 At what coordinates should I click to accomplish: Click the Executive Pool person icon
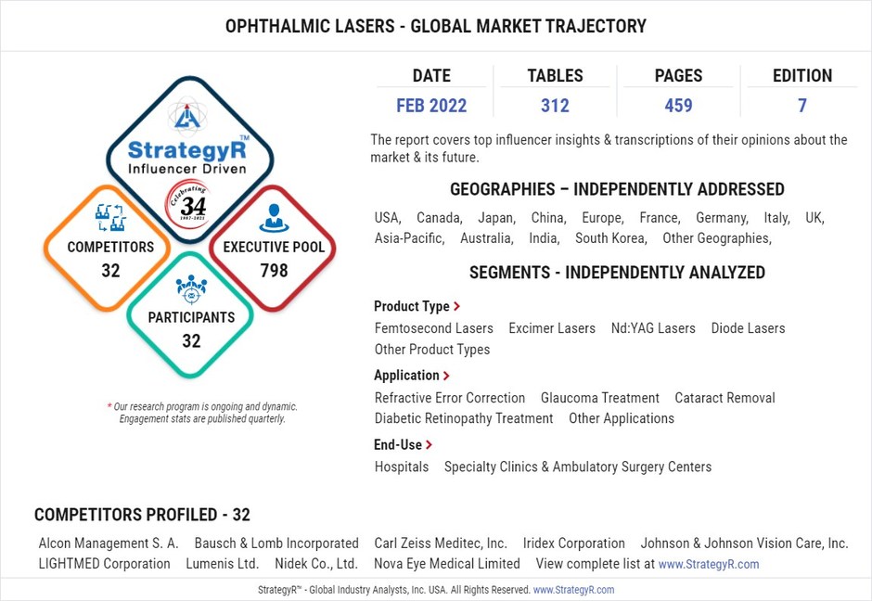coord(274,218)
